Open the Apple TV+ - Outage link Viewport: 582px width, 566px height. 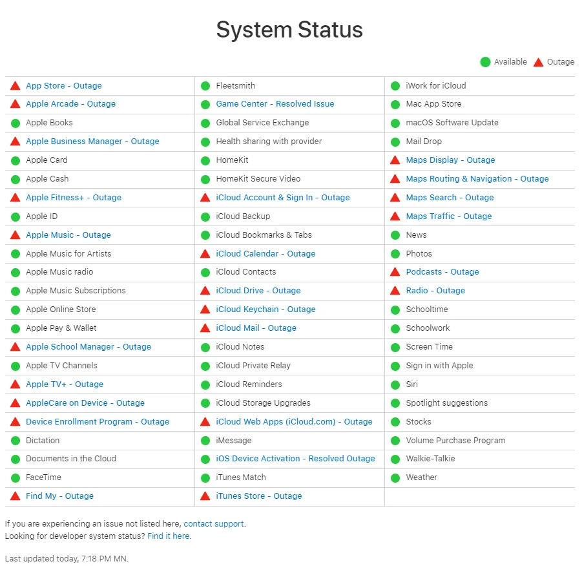point(65,384)
